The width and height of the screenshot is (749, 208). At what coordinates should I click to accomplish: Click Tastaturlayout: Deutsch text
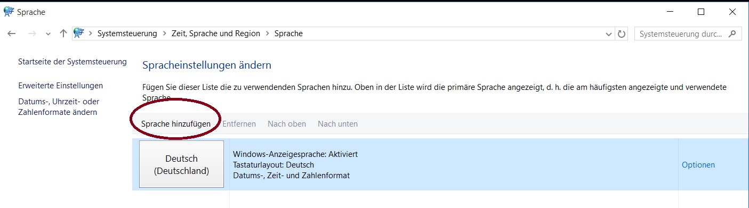point(273,165)
